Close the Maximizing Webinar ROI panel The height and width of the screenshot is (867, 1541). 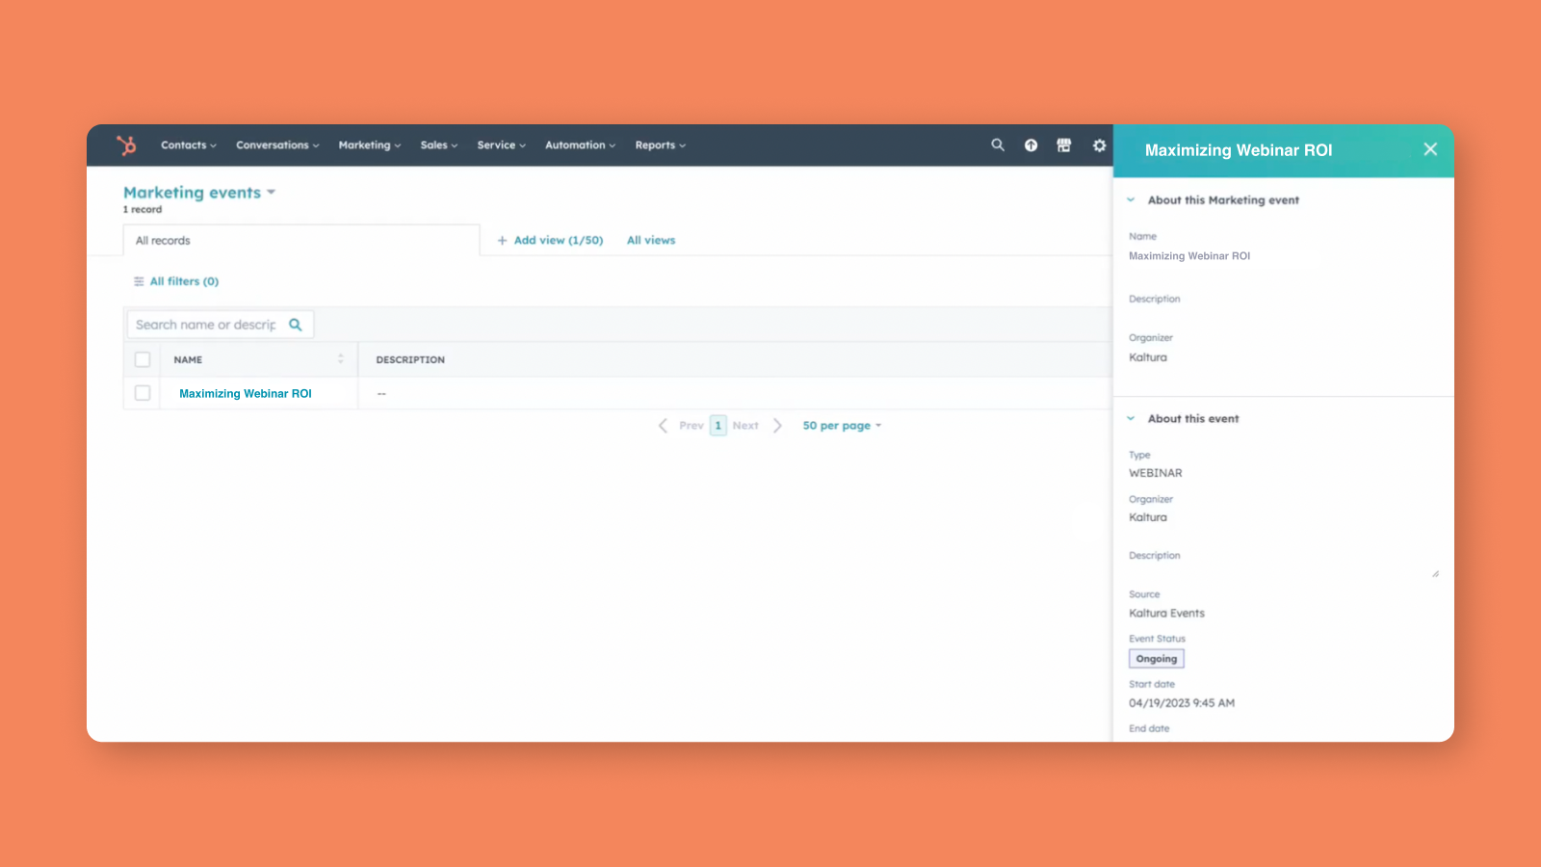click(1430, 149)
